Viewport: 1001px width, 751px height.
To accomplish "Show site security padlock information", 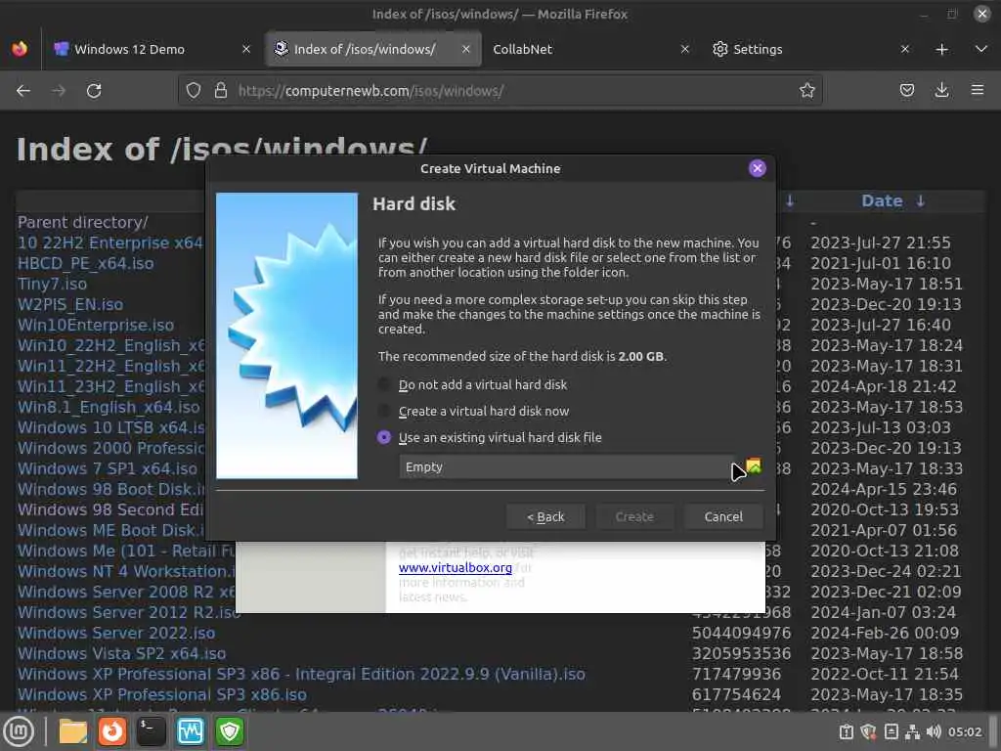I will (x=221, y=91).
